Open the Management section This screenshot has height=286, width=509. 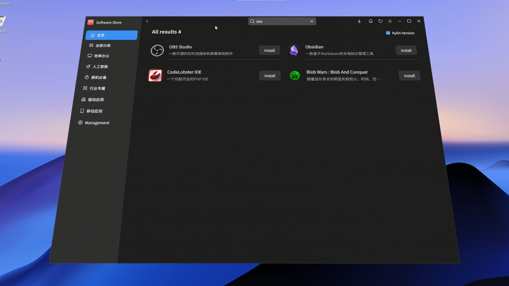click(97, 123)
